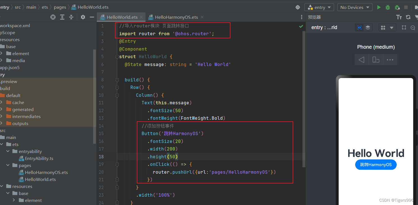Click the src breadcrumb
Image resolution: width=418 pixels, height=205 pixels.
point(18,7)
